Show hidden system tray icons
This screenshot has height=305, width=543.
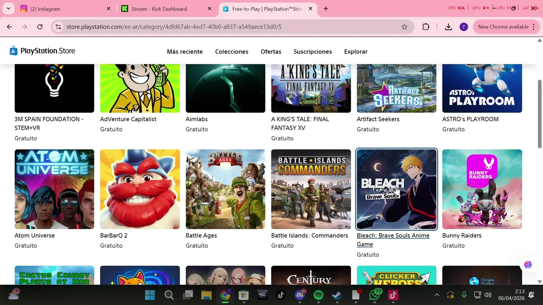[437, 295]
